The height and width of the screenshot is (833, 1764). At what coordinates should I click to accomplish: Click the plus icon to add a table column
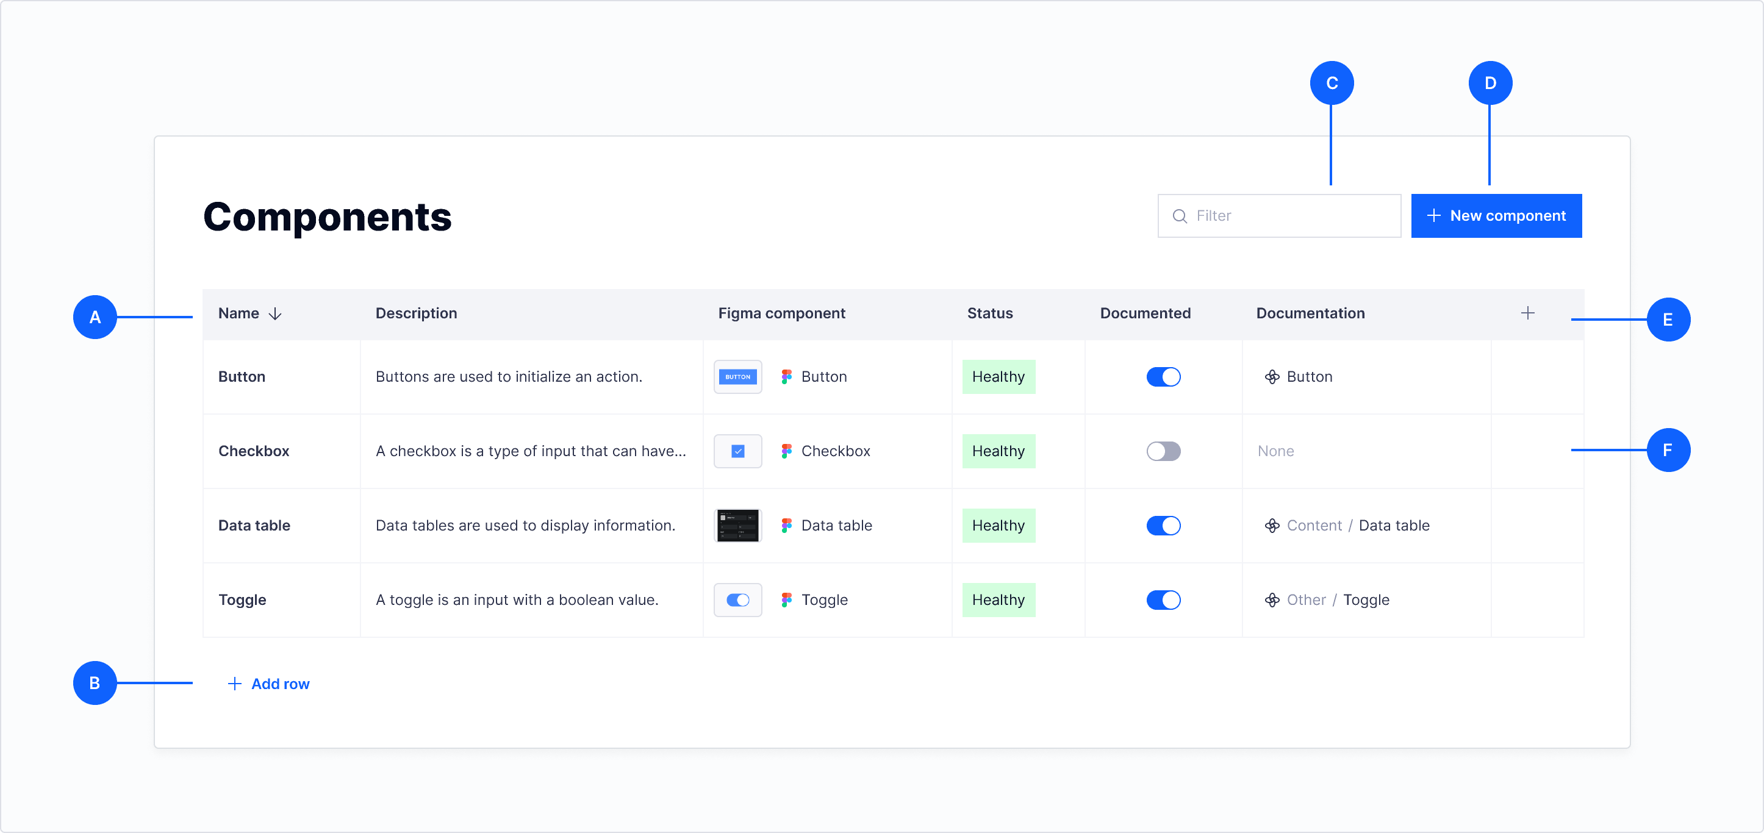(1527, 313)
